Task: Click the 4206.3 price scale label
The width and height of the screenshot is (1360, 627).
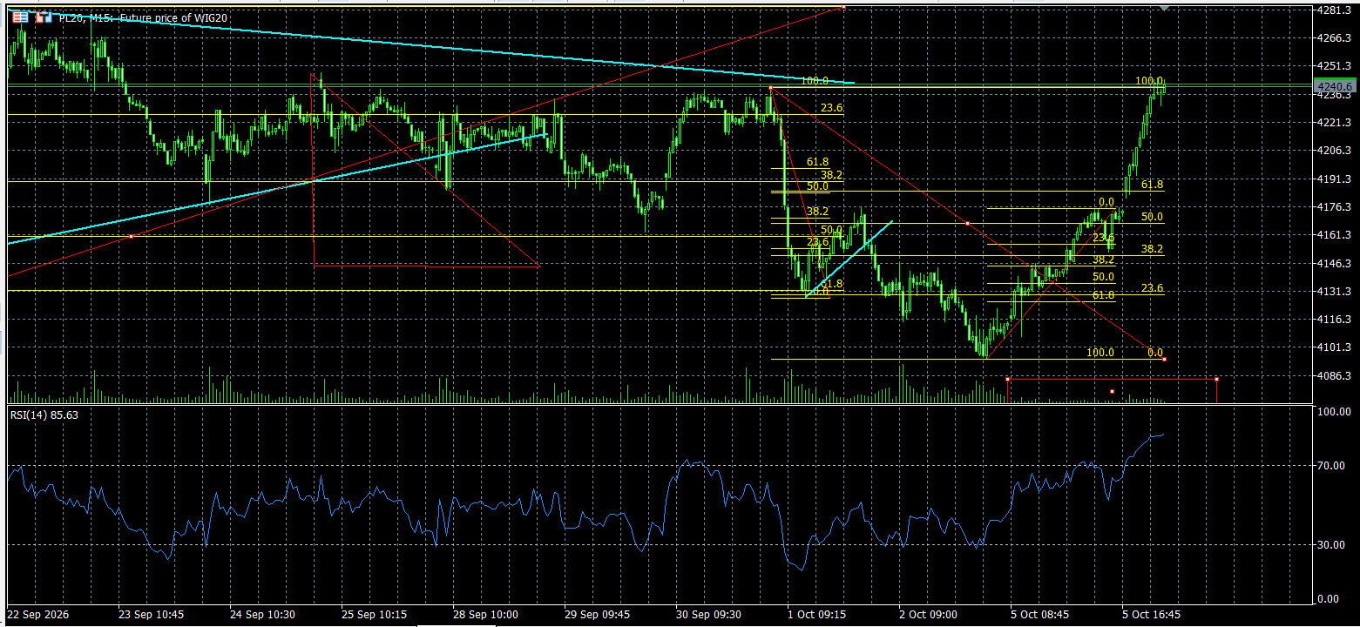Action: coord(1336,151)
